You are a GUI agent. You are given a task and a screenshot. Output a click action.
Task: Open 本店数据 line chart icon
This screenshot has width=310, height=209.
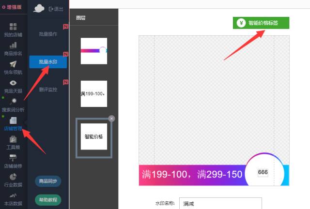coord(13,195)
